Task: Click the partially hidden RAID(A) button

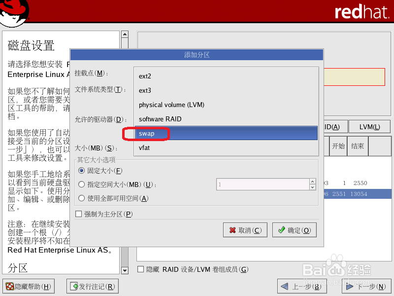Action: point(335,127)
